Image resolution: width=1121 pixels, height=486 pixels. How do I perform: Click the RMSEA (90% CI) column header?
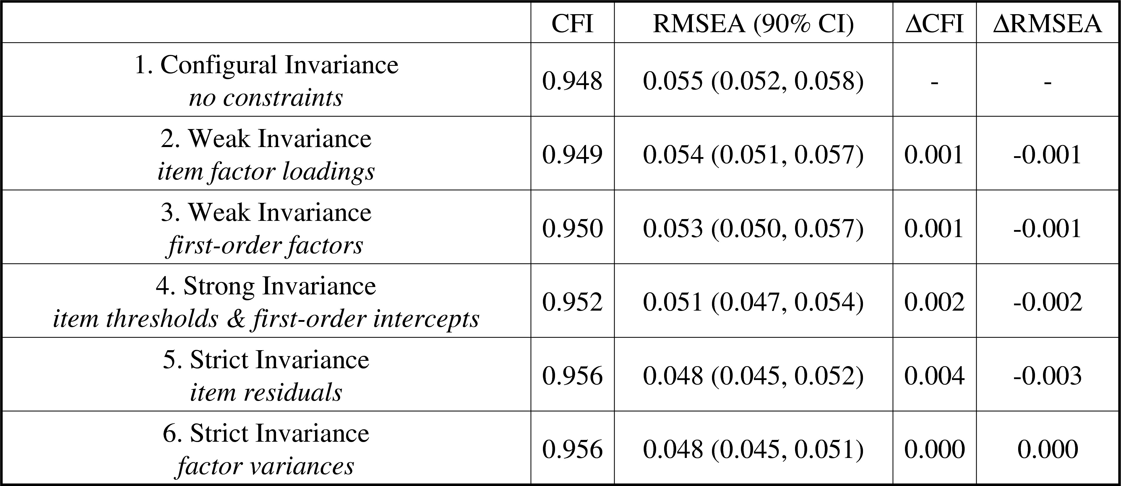point(753,24)
